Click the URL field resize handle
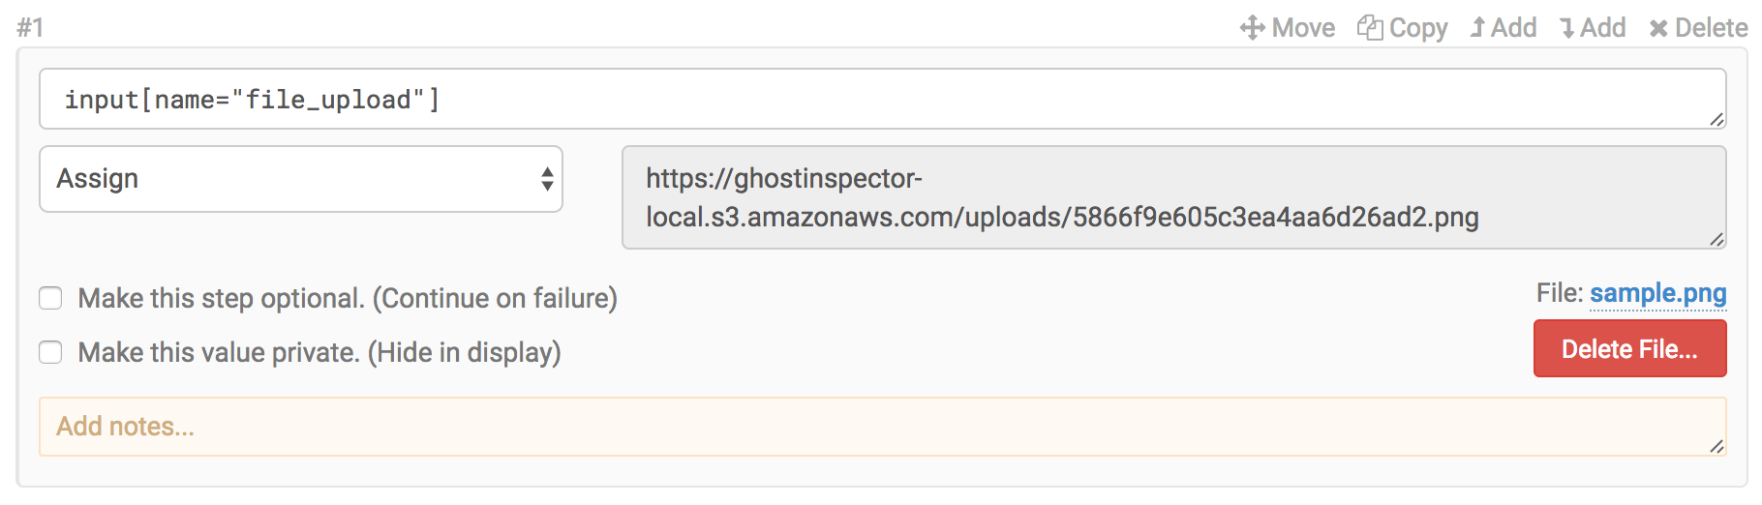Viewport: 1762px width, 505px height. (1716, 239)
